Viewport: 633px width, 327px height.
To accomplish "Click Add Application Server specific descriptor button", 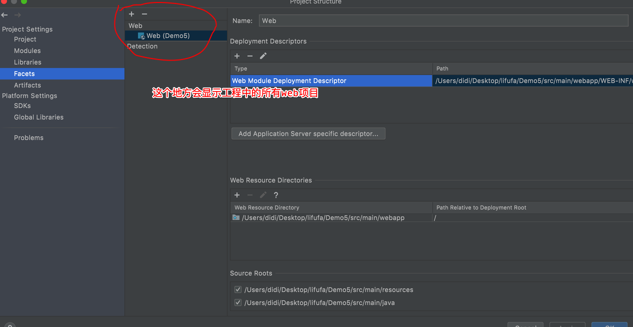I will pos(308,134).
